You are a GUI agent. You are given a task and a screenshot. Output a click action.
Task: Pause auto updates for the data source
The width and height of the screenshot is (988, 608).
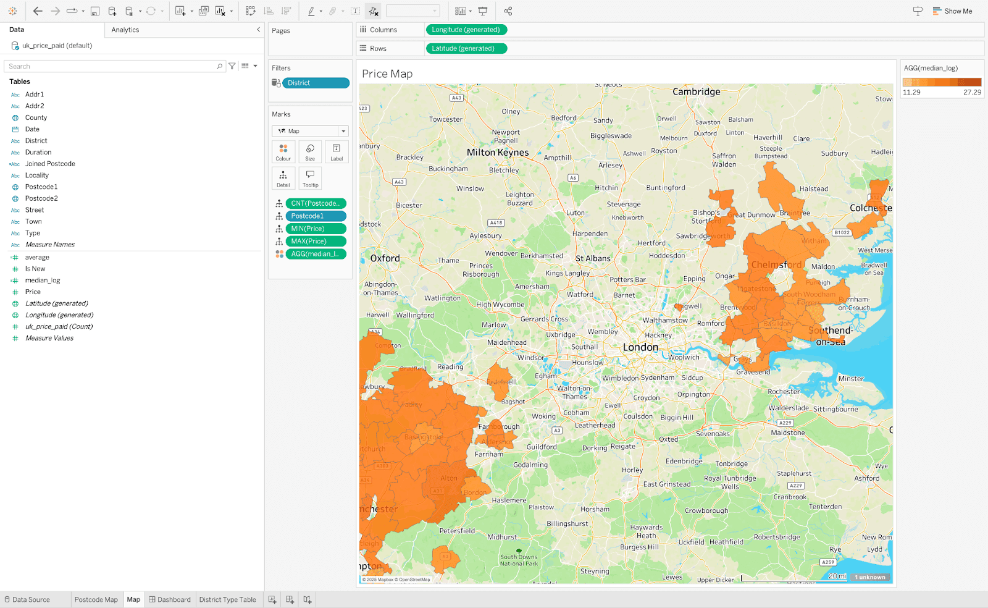pyautogui.click(x=129, y=11)
